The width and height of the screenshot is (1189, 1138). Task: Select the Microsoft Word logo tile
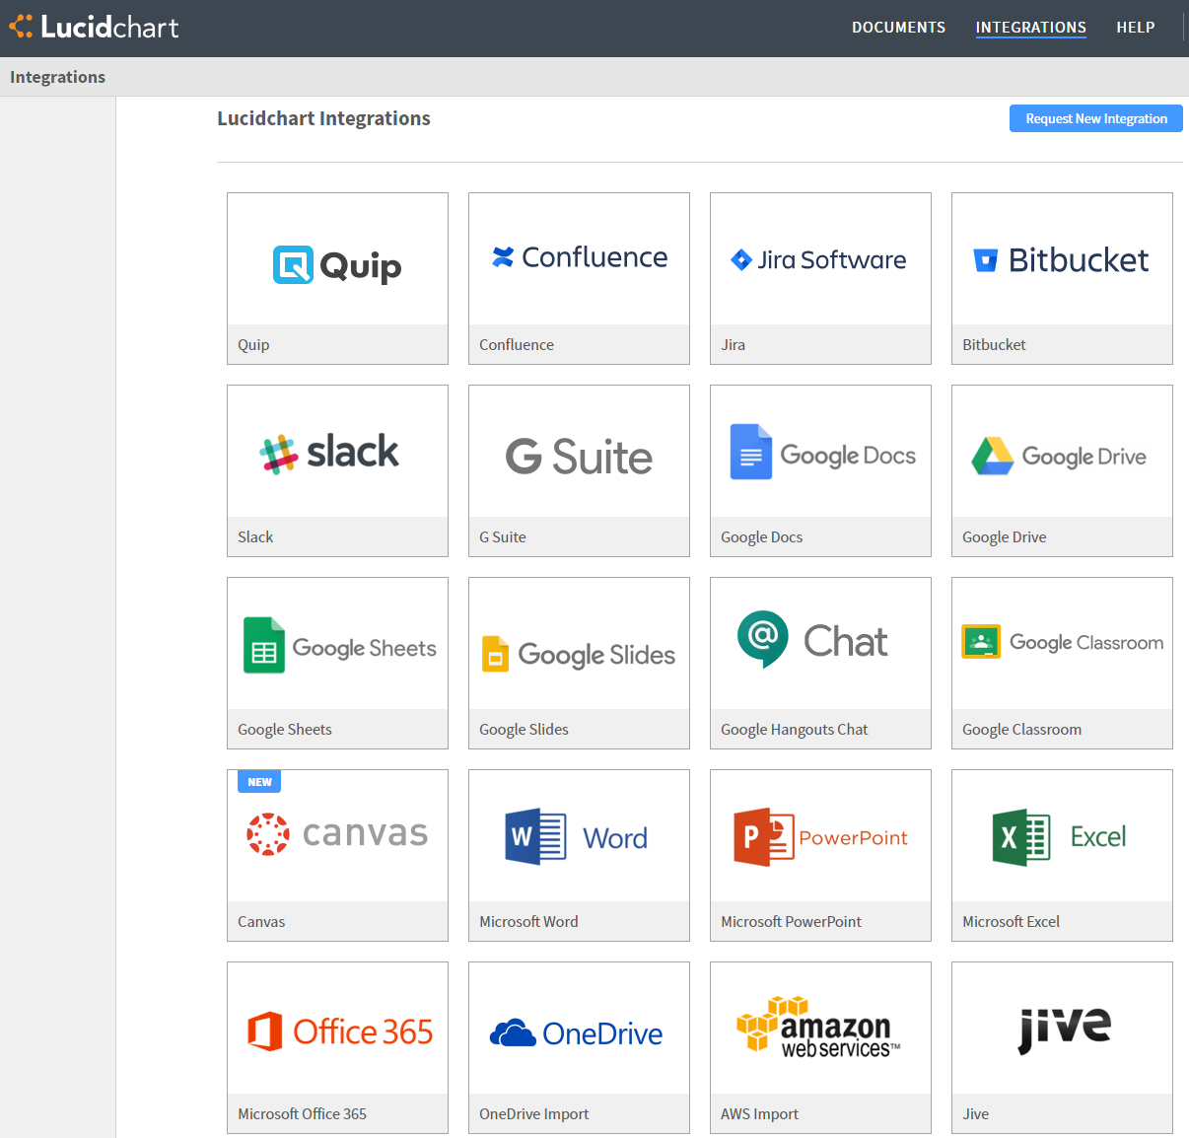579,837
